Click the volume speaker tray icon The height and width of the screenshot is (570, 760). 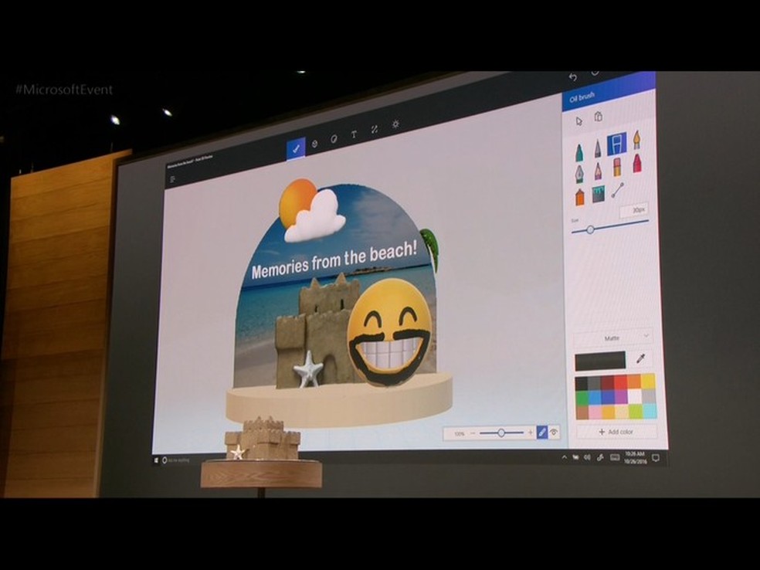[587, 457]
